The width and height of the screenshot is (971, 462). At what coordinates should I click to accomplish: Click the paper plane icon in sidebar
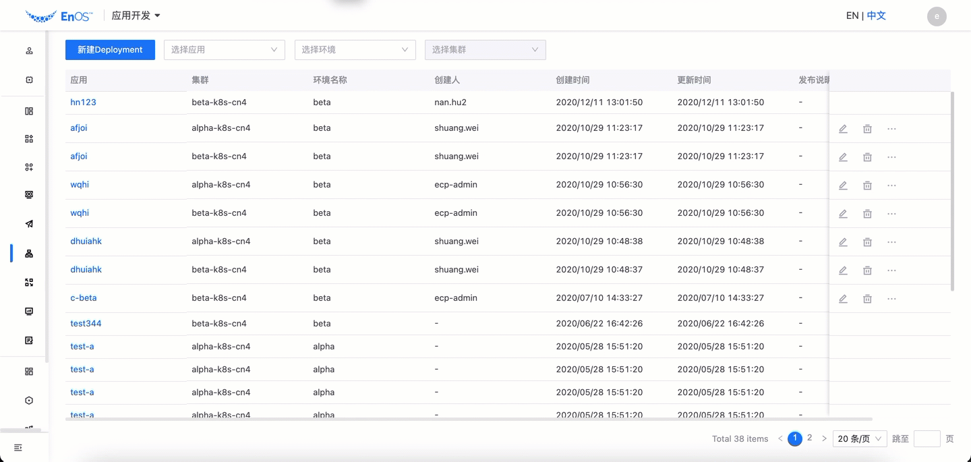29,224
